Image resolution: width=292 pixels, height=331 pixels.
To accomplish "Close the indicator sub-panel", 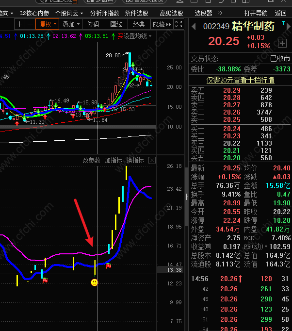I will click(x=152, y=161).
